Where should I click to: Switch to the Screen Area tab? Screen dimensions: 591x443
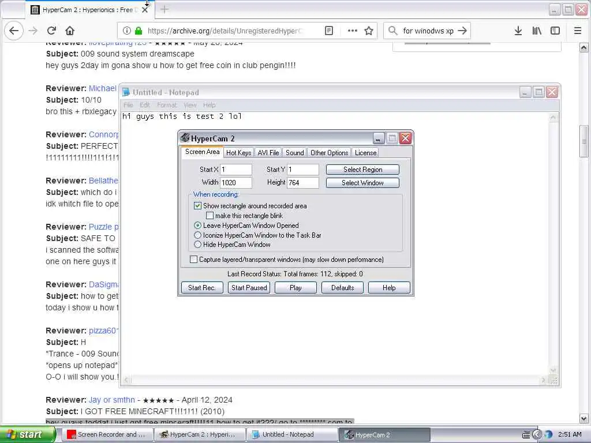click(x=202, y=152)
